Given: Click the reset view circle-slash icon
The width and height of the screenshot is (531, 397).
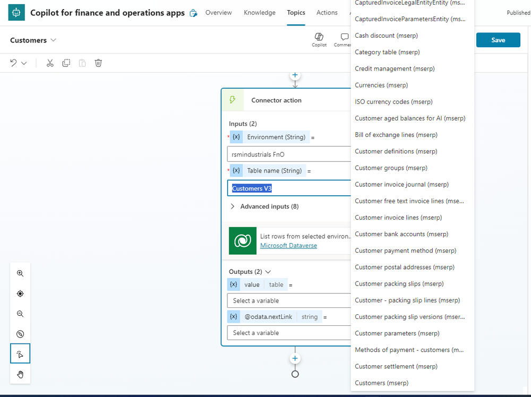Looking at the screenshot, I should (x=20, y=334).
